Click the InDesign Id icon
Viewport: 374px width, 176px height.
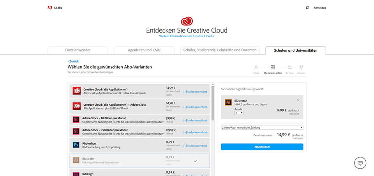76,174
